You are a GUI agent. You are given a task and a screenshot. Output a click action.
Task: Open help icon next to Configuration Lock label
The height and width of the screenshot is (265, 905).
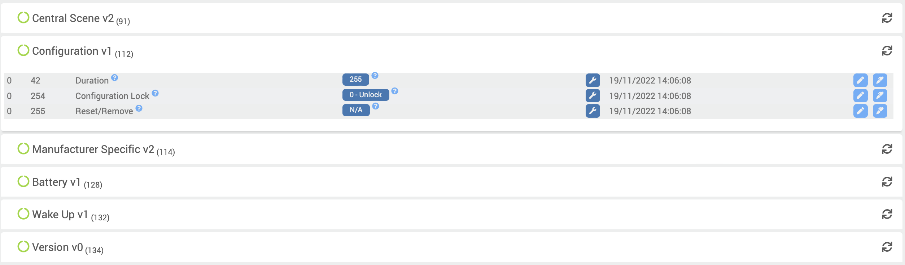coord(155,93)
